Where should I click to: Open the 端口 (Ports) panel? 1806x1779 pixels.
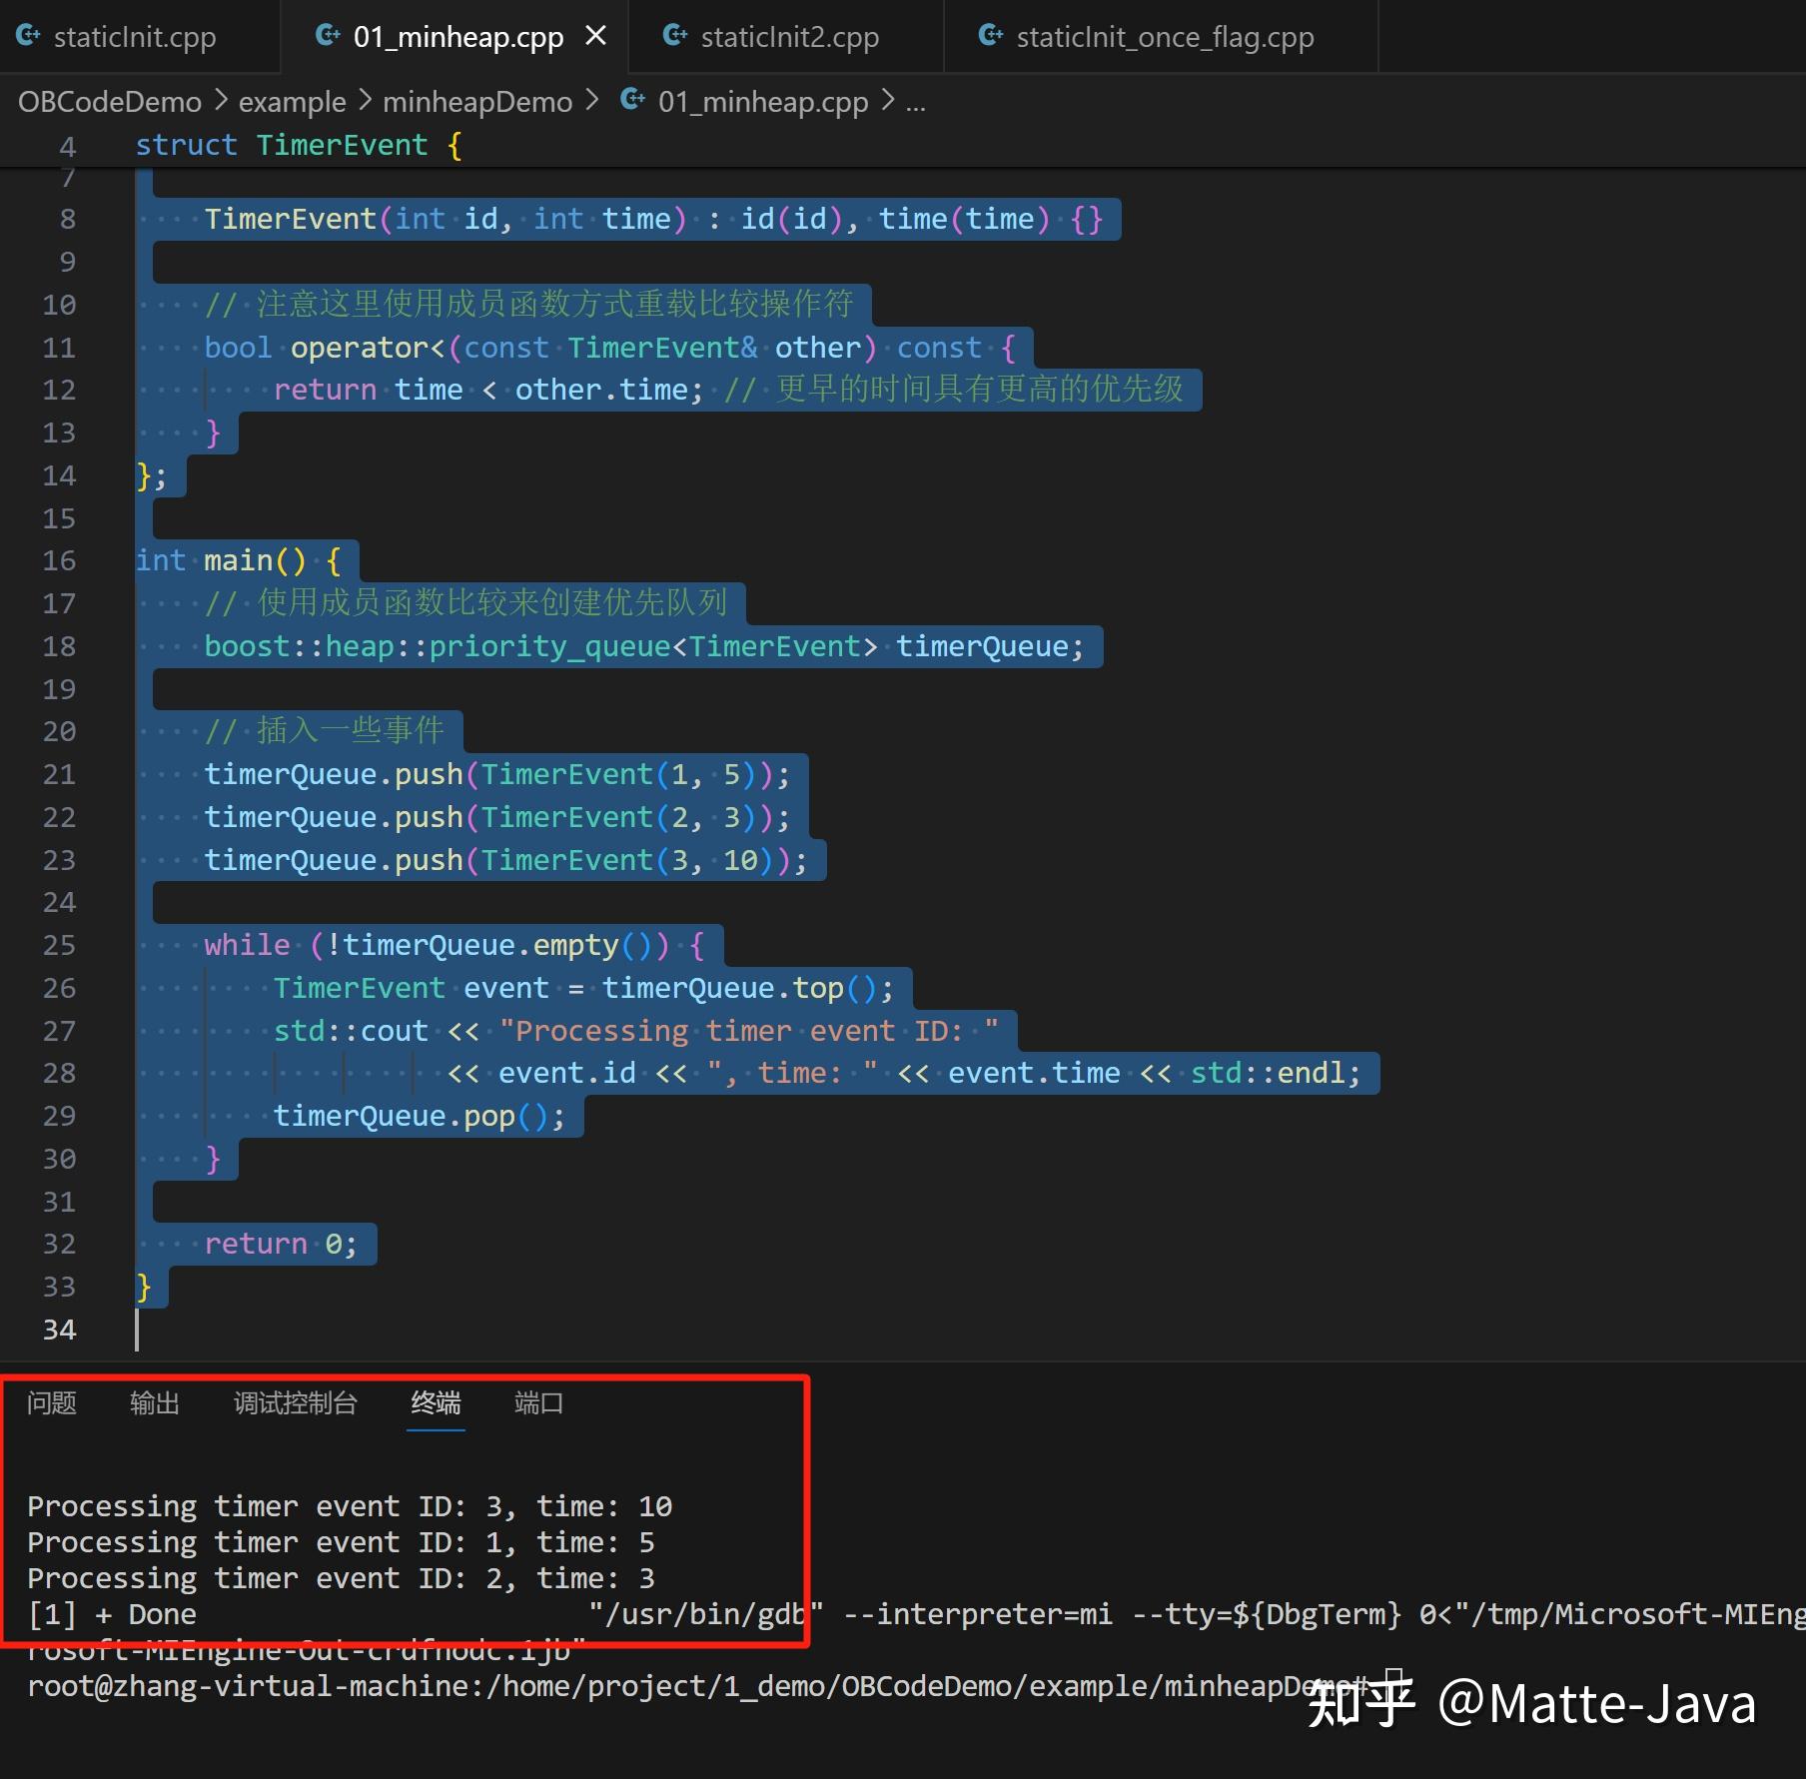tap(537, 1402)
